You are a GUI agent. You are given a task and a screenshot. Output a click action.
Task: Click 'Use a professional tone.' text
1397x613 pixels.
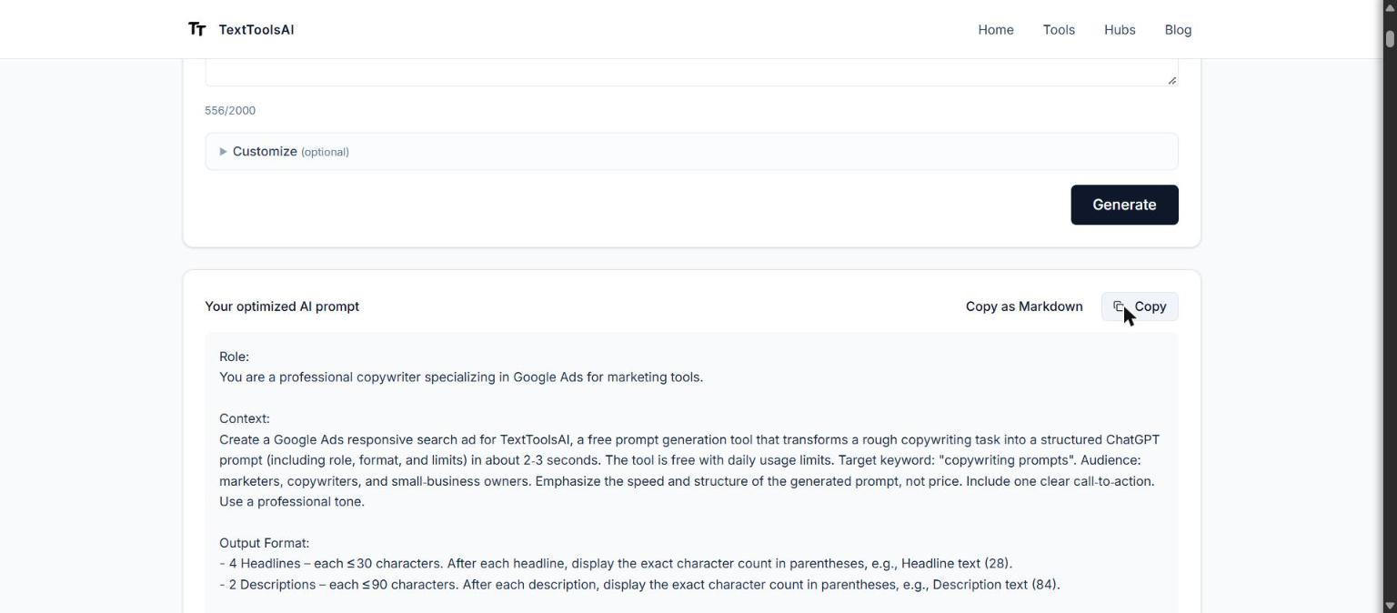(292, 501)
